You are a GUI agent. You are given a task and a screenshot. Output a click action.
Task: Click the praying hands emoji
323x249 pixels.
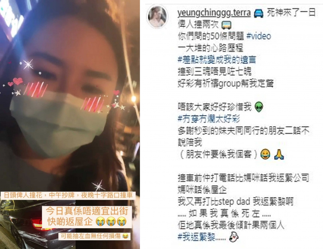(x=279, y=155)
